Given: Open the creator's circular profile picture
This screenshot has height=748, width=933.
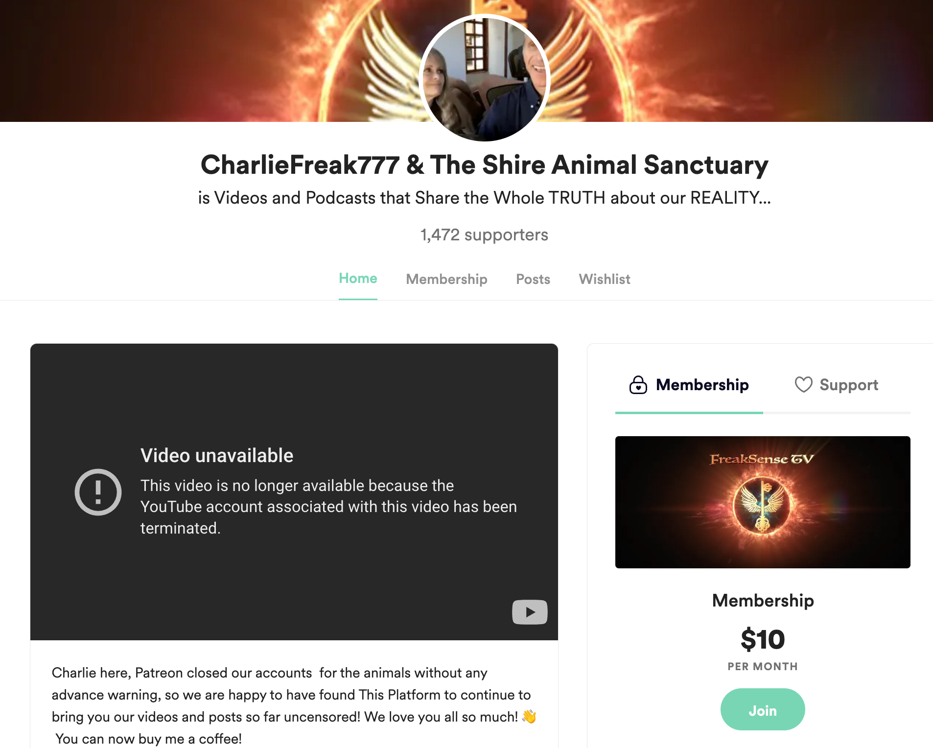Looking at the screenshot, I should [x=485, y=78].
